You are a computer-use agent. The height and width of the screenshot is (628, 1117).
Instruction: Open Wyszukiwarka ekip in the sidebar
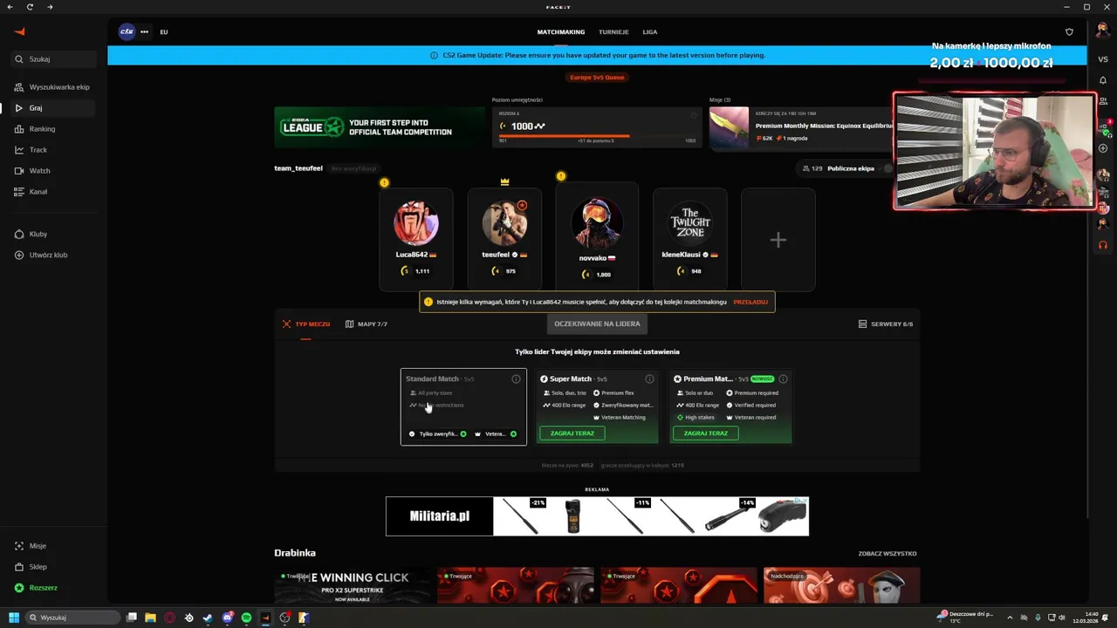coord(53,87)
